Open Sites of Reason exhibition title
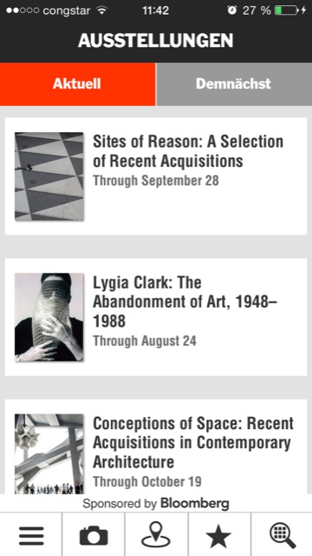Image resolution: width=312 pixels, height=556 pixels. [x=188, y=151]
